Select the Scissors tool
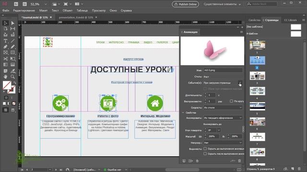Image resolution: width=307 pixels, height=172 pixels. 5,58
